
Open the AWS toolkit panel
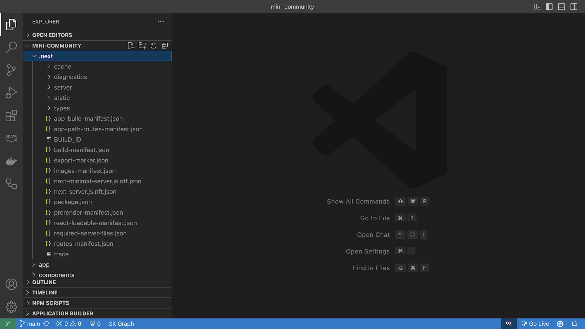[x=11, y=137]
